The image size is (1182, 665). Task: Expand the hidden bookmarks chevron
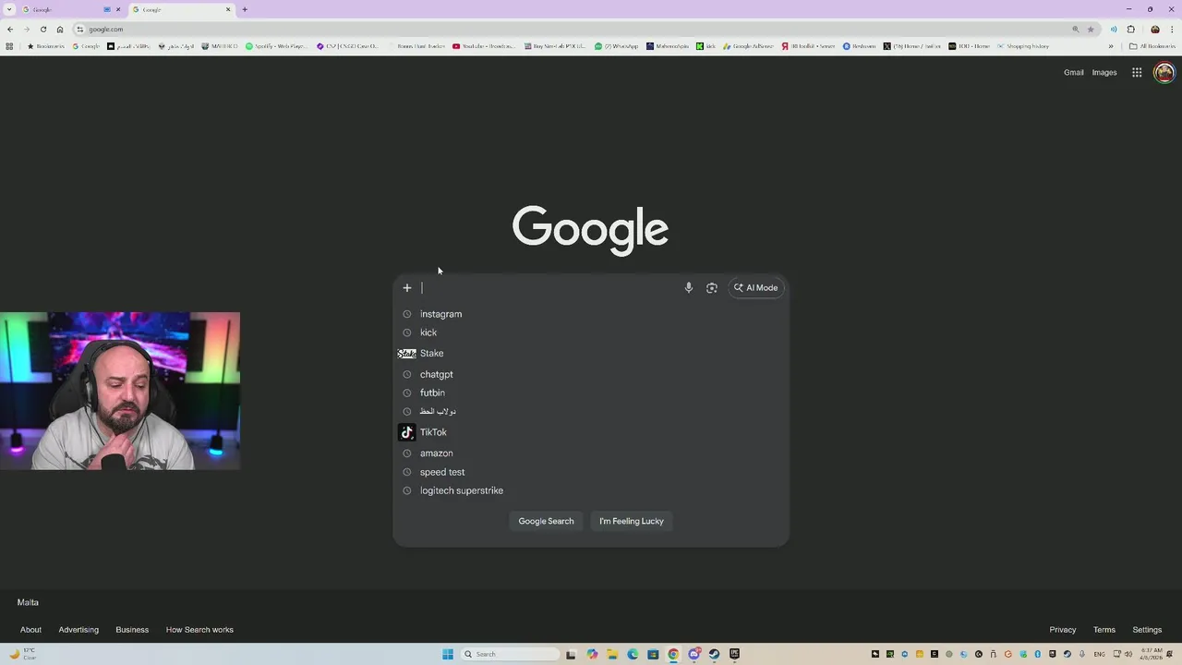(x=1111, y=46)
